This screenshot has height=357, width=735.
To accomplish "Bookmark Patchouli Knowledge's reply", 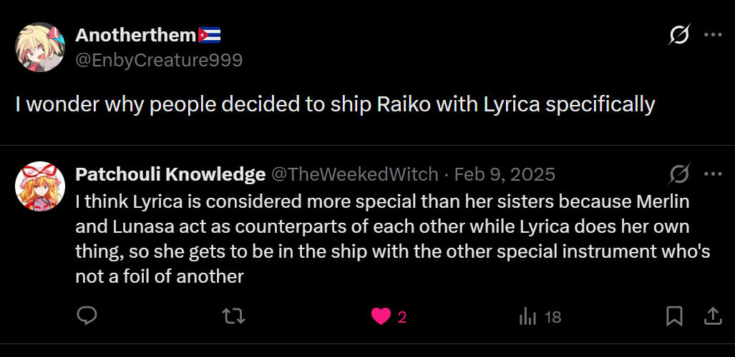I will coord(674,316).
